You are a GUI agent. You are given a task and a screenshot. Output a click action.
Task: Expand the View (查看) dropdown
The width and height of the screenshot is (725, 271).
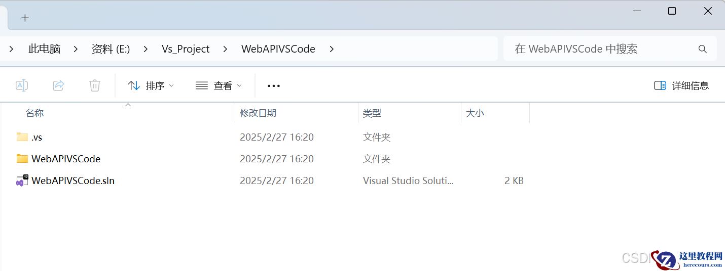(x=219, y=85)
